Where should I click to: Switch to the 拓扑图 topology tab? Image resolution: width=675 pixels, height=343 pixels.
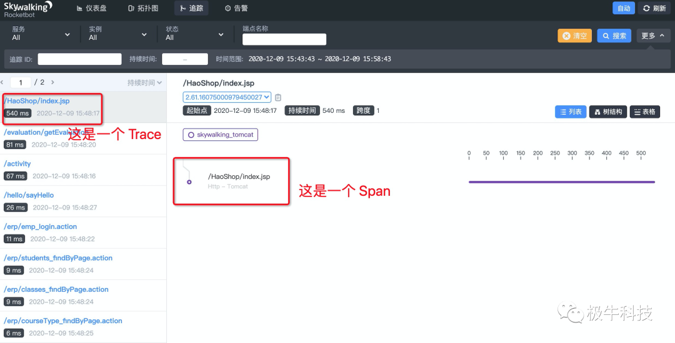tap(143, 8)
